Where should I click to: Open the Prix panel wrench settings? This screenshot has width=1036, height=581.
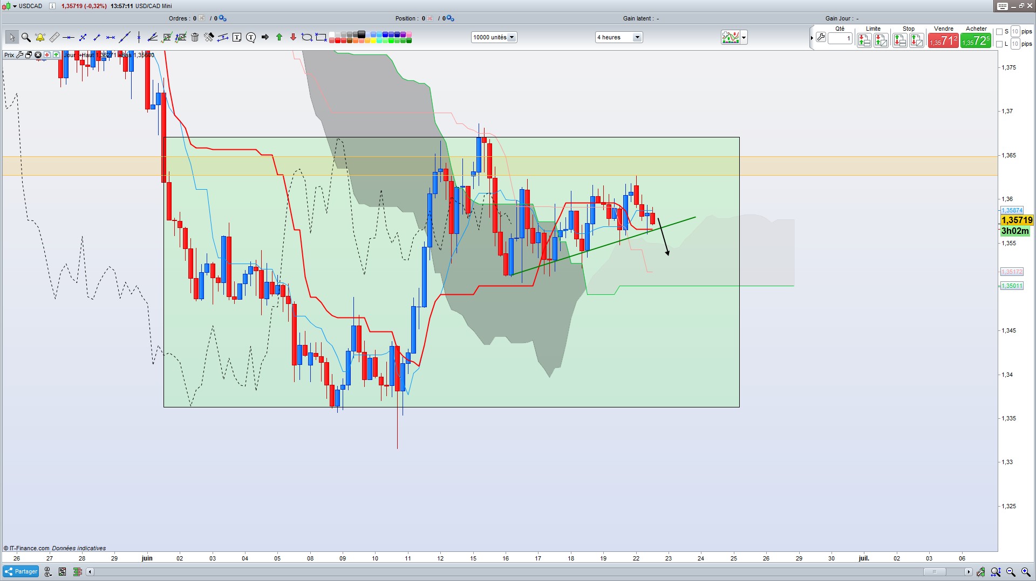click(x=20, y=55)
